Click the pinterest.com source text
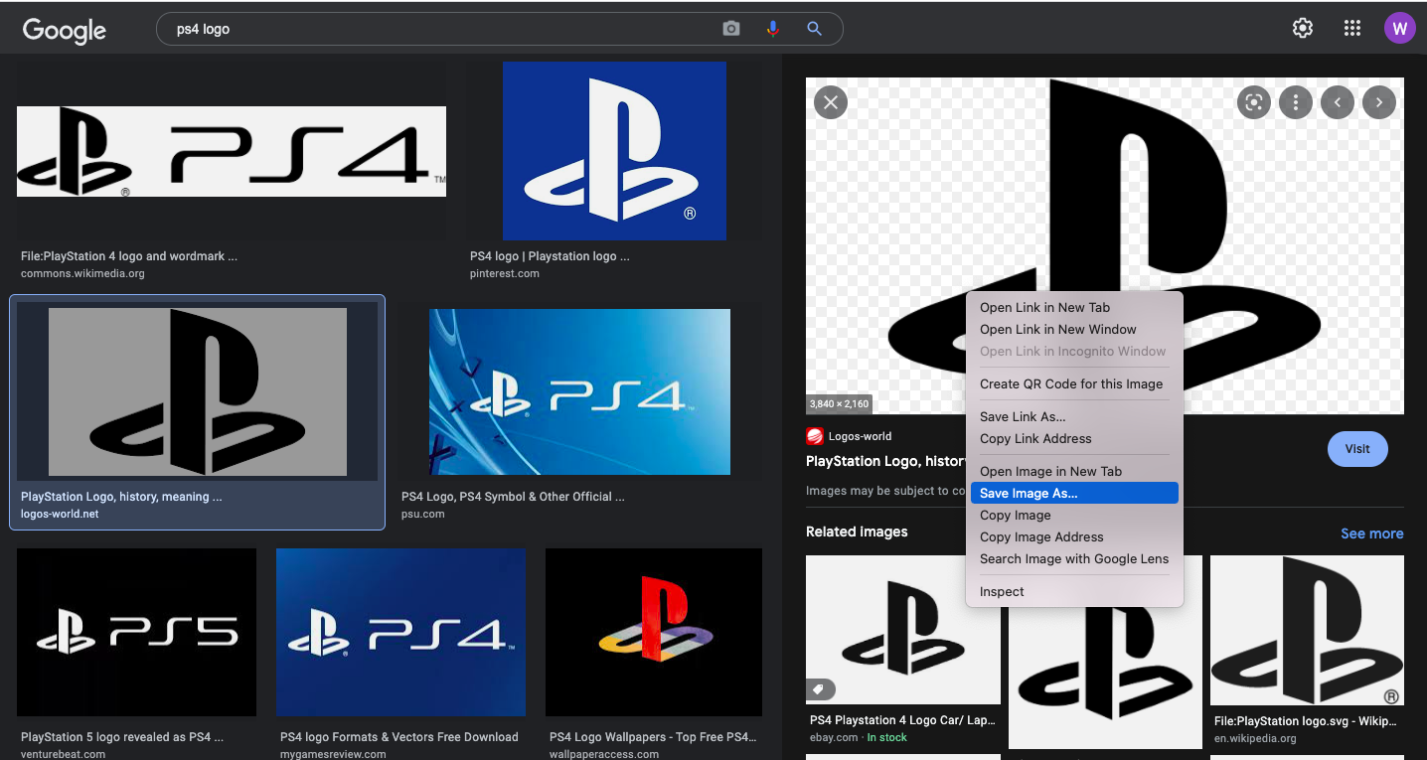The width and height of the screenshot is (1427, 760). [505, 273]
